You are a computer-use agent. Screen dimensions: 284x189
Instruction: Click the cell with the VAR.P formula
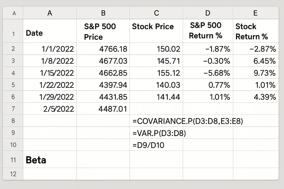tap(156, 133)
